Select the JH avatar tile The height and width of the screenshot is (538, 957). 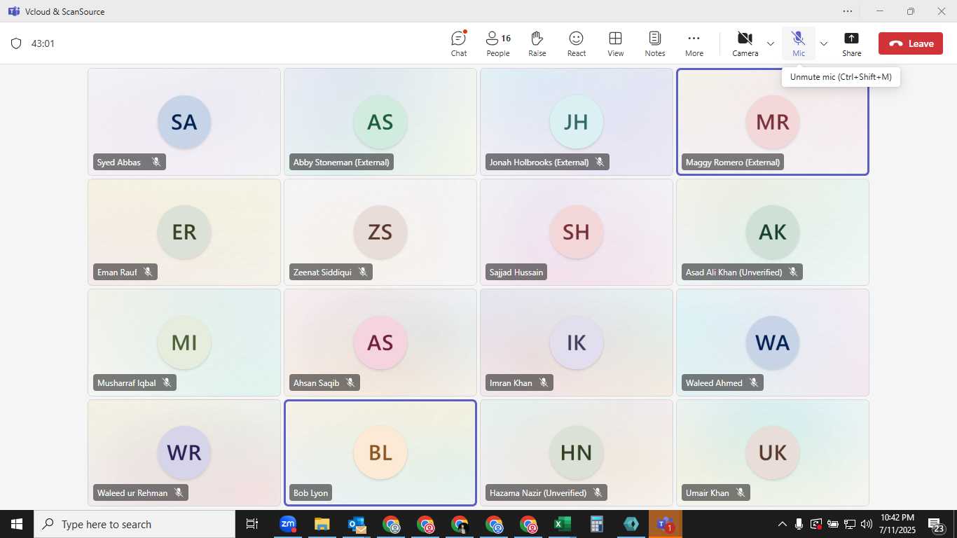tap(577, 122)
